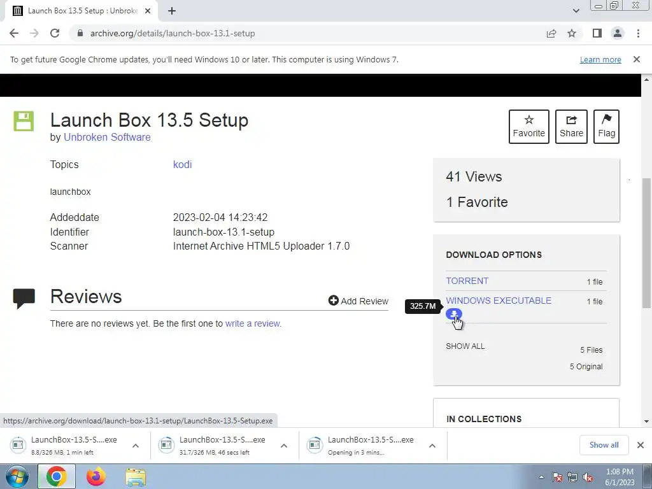The width and height of the screenshot is (652, 489).
Task: Expand options for Opening in 3 mins download
Action: 432,445
